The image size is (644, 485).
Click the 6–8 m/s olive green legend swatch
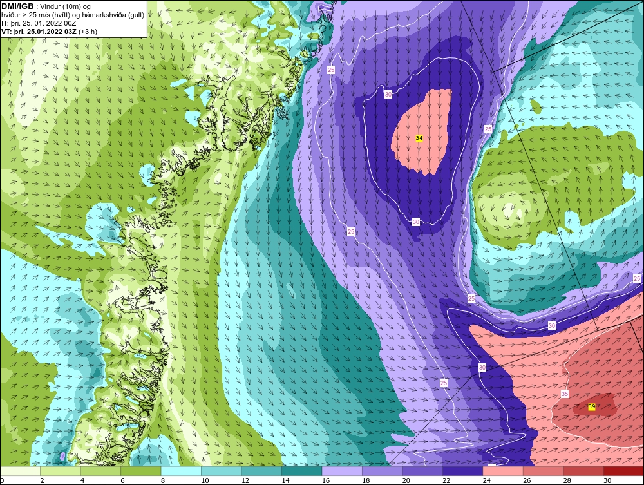coord(141,471)
